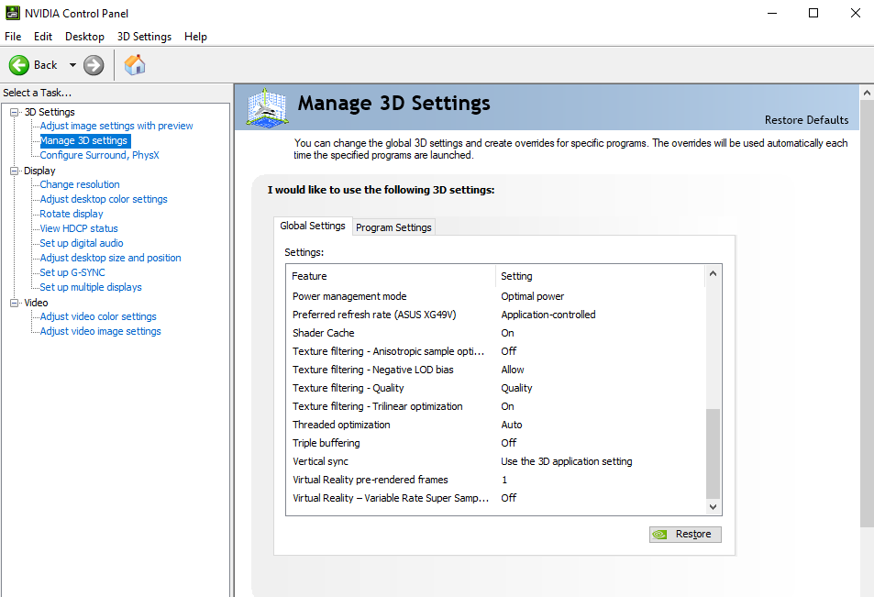
Task: Select the Power management mode row
Action: click(x=349, y=296)
